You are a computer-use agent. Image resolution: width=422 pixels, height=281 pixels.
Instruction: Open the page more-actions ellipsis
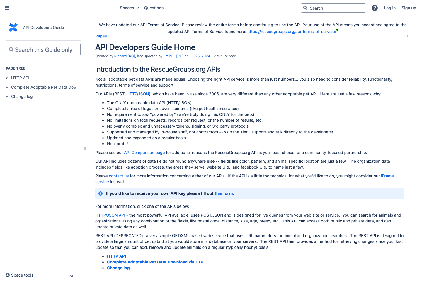408,36
